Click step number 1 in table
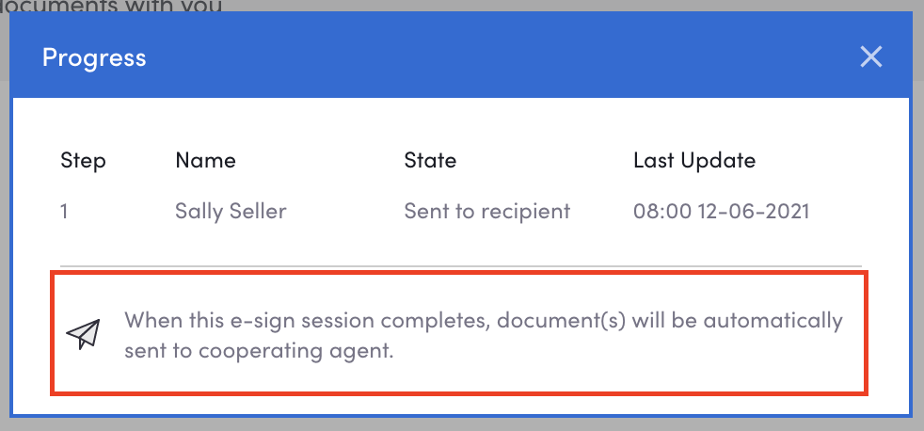 [x=64, y=211]
